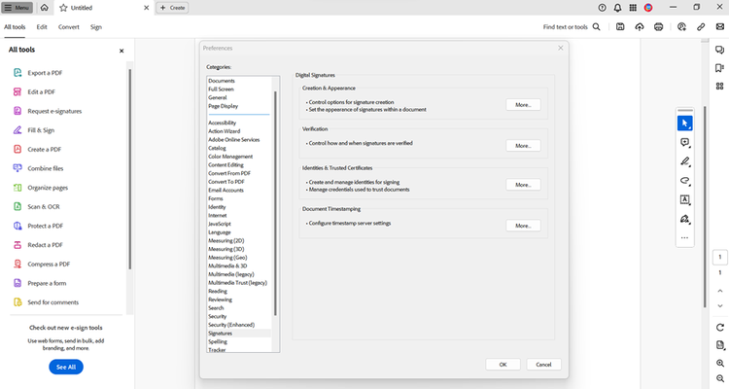Viewport: 729px width, 389px height.
Task: Click the Find search magnifier icon
Action: [596, 27]
